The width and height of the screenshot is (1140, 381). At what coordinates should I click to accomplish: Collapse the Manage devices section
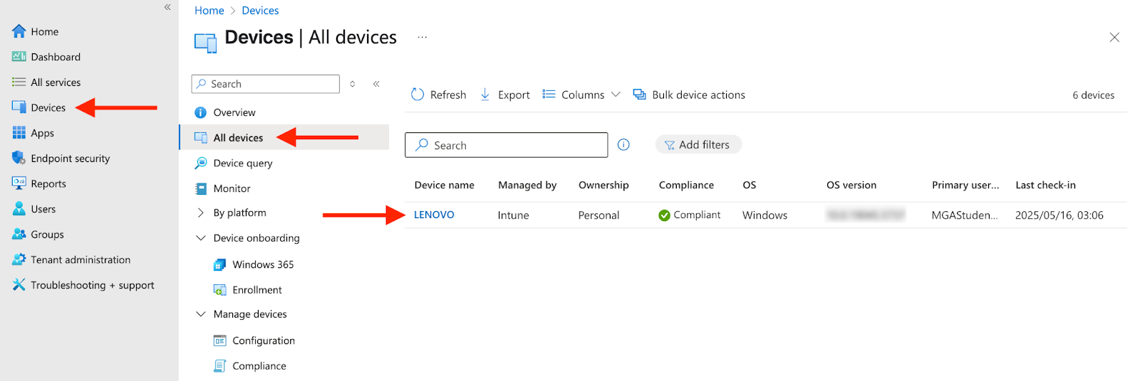click(x=201, y=314)
